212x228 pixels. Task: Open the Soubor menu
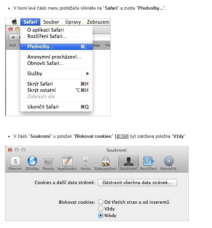pos(51,22)
